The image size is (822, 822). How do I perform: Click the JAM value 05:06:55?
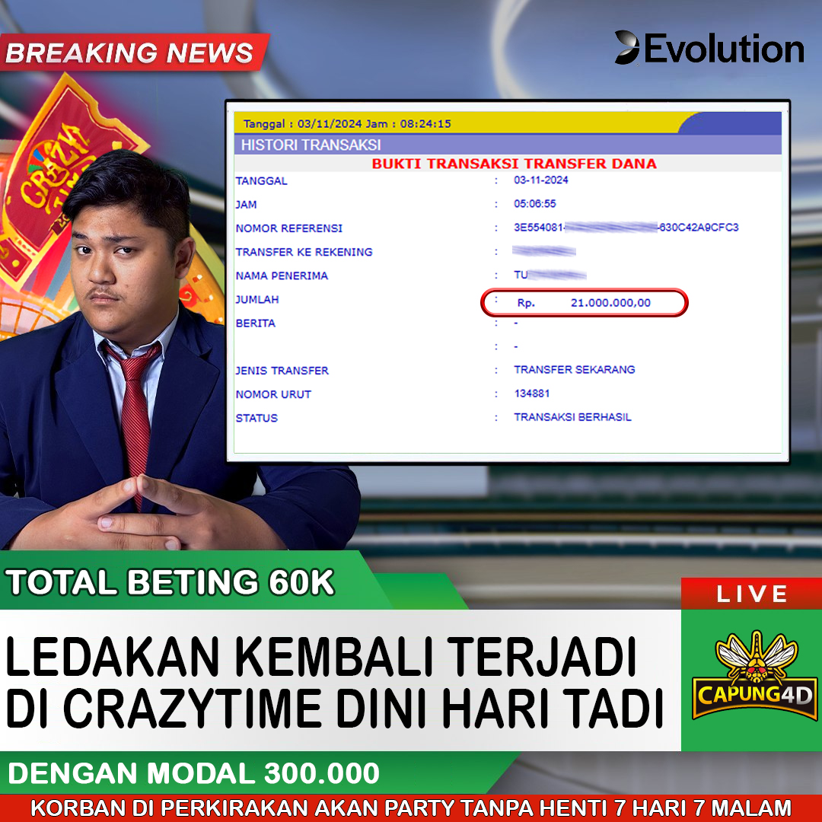click(x=534, y=204)
